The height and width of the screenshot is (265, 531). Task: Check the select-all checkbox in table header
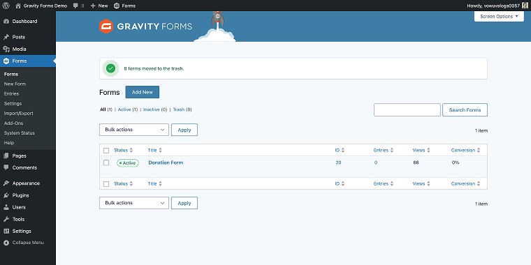pyautogui.click(x=106, y=151)
